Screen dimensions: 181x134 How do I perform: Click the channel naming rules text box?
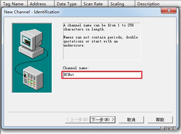click(x=102, y=41)
